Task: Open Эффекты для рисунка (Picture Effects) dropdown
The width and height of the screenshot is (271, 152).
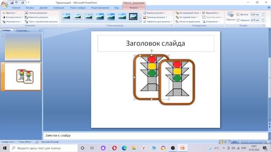Action: click(158, 22)
